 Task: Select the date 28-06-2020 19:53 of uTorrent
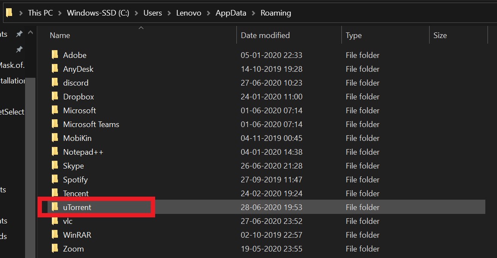coord(271,207)
